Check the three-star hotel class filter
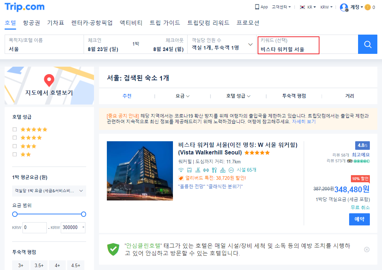 (x=15, y=146)
